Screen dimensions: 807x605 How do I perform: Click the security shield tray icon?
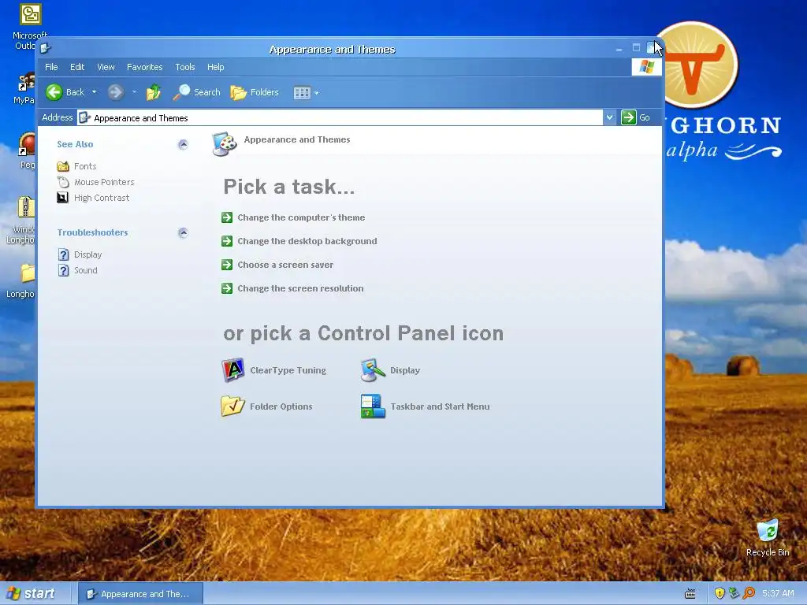720,593
